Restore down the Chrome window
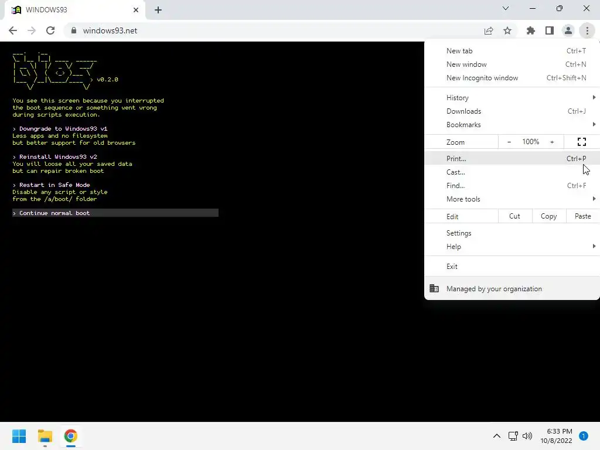This screenshot has height=450, width=600. [x=560, y=8]
